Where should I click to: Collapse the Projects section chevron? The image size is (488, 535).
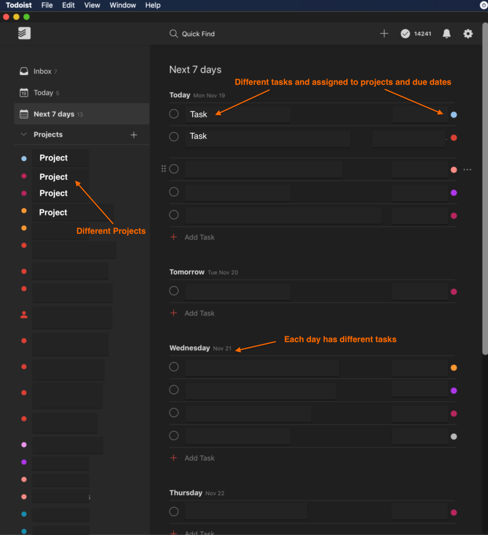click(23, 134)
